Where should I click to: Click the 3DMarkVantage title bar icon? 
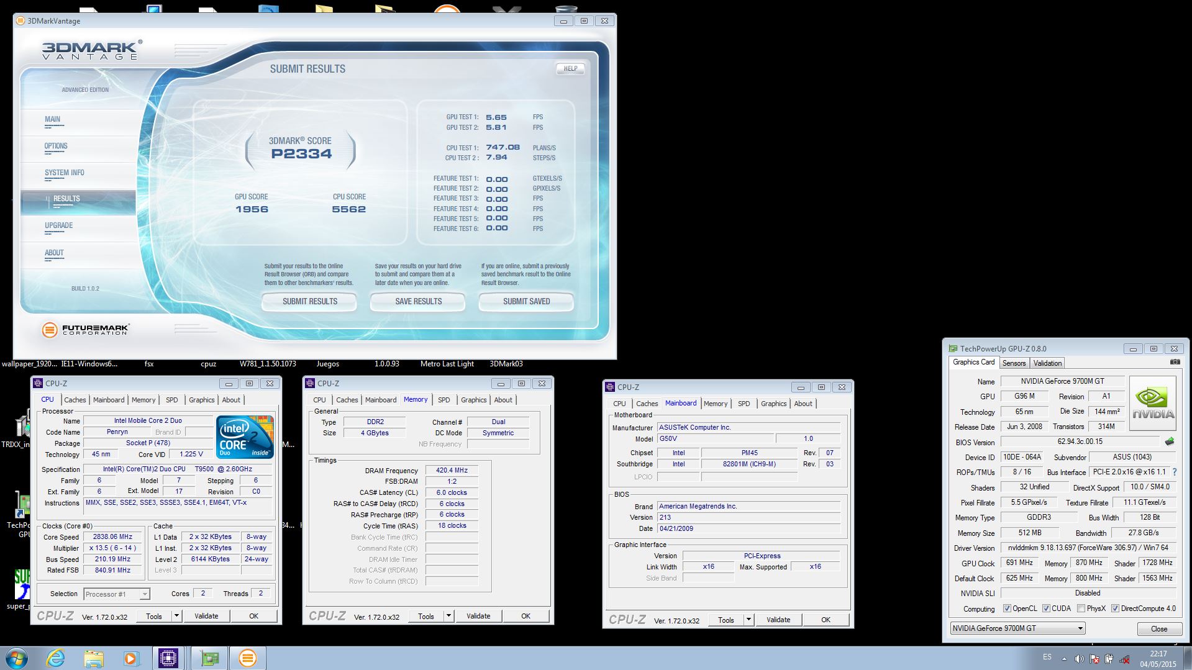click(20, 21)
